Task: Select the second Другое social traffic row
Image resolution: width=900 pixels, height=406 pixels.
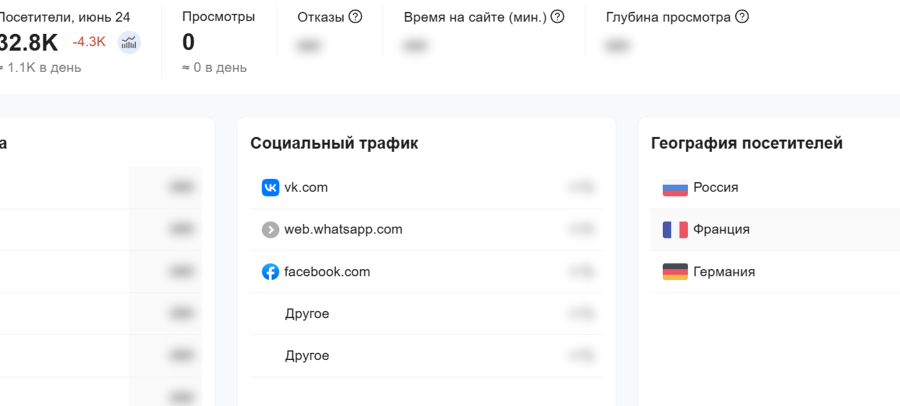Action: click(x=426, y=355)
